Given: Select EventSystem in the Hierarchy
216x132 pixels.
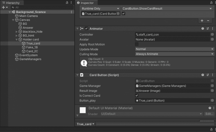Looking at the screenshot, I should 28,55.
